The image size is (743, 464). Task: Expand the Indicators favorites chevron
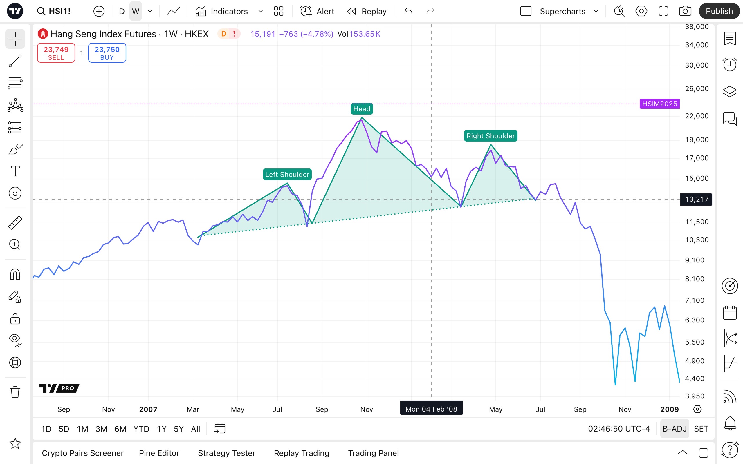pyautogui.click(x=260, y=11)
